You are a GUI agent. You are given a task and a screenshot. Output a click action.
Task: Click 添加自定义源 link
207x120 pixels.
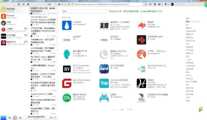pyautogui.click(x=115, y=11)
